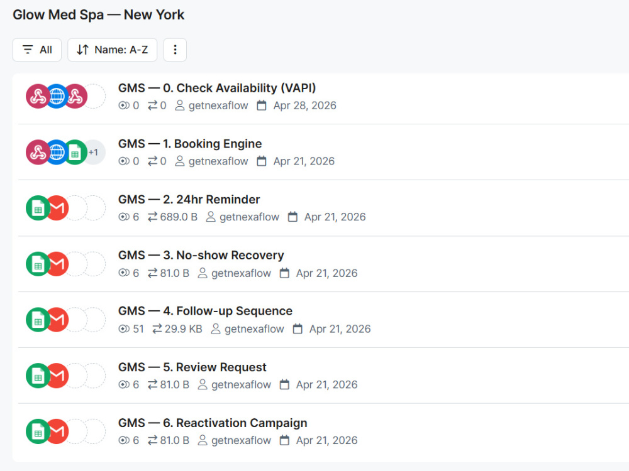Open the All filter dropdown
The image size is (629, 471).
pyautogui.click(x=37, y=50)
